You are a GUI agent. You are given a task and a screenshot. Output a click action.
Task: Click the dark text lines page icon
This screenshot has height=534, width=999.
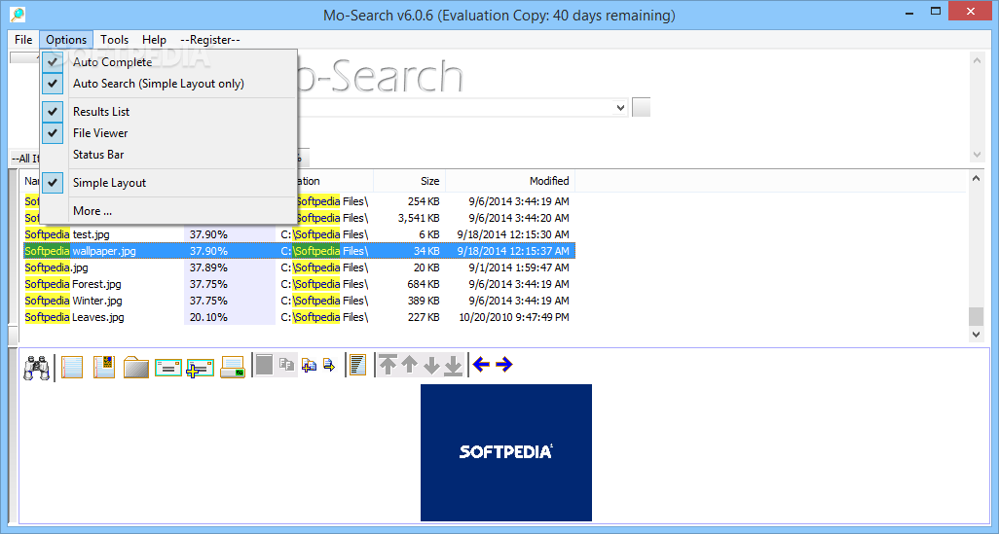358,365
